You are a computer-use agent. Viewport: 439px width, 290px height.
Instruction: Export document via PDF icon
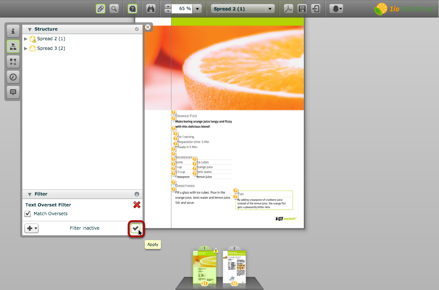tap(289, 9)
